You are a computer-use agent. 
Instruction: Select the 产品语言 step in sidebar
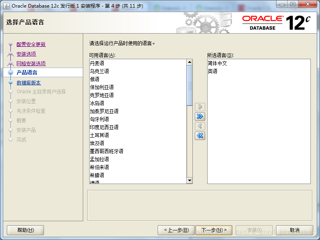pos(27,72)
